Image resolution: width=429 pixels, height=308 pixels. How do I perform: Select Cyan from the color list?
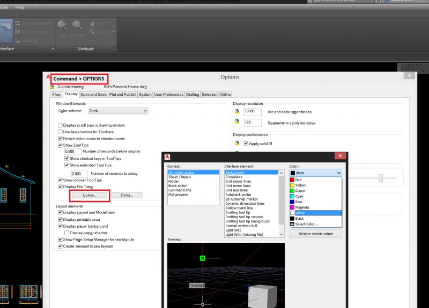point(316,196)
